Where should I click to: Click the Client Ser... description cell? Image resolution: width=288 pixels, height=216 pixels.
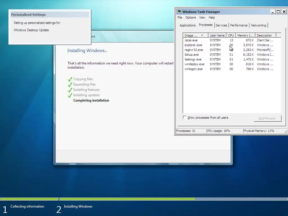click(x=265, y=40)
